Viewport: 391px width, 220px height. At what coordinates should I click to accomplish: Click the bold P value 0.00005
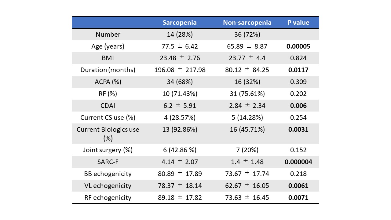tap(298, 46)
